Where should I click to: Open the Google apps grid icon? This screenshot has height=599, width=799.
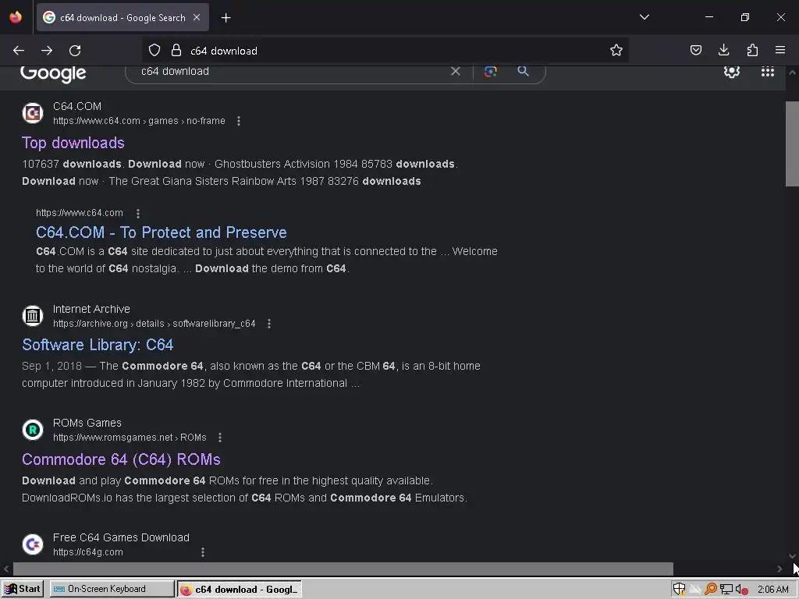click(x=768, y=71)
